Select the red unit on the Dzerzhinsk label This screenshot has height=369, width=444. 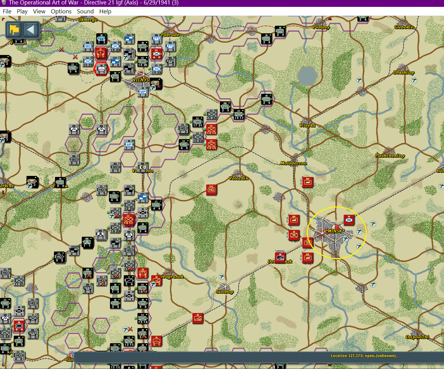(x=280, y=258)
